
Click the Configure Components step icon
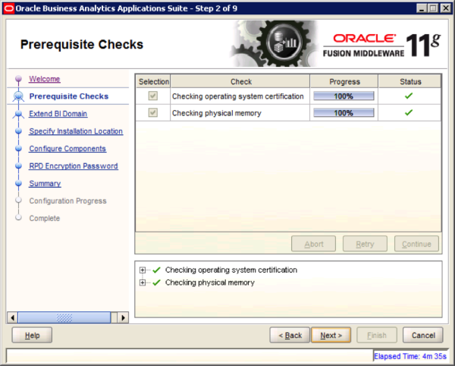click(18, 149)
